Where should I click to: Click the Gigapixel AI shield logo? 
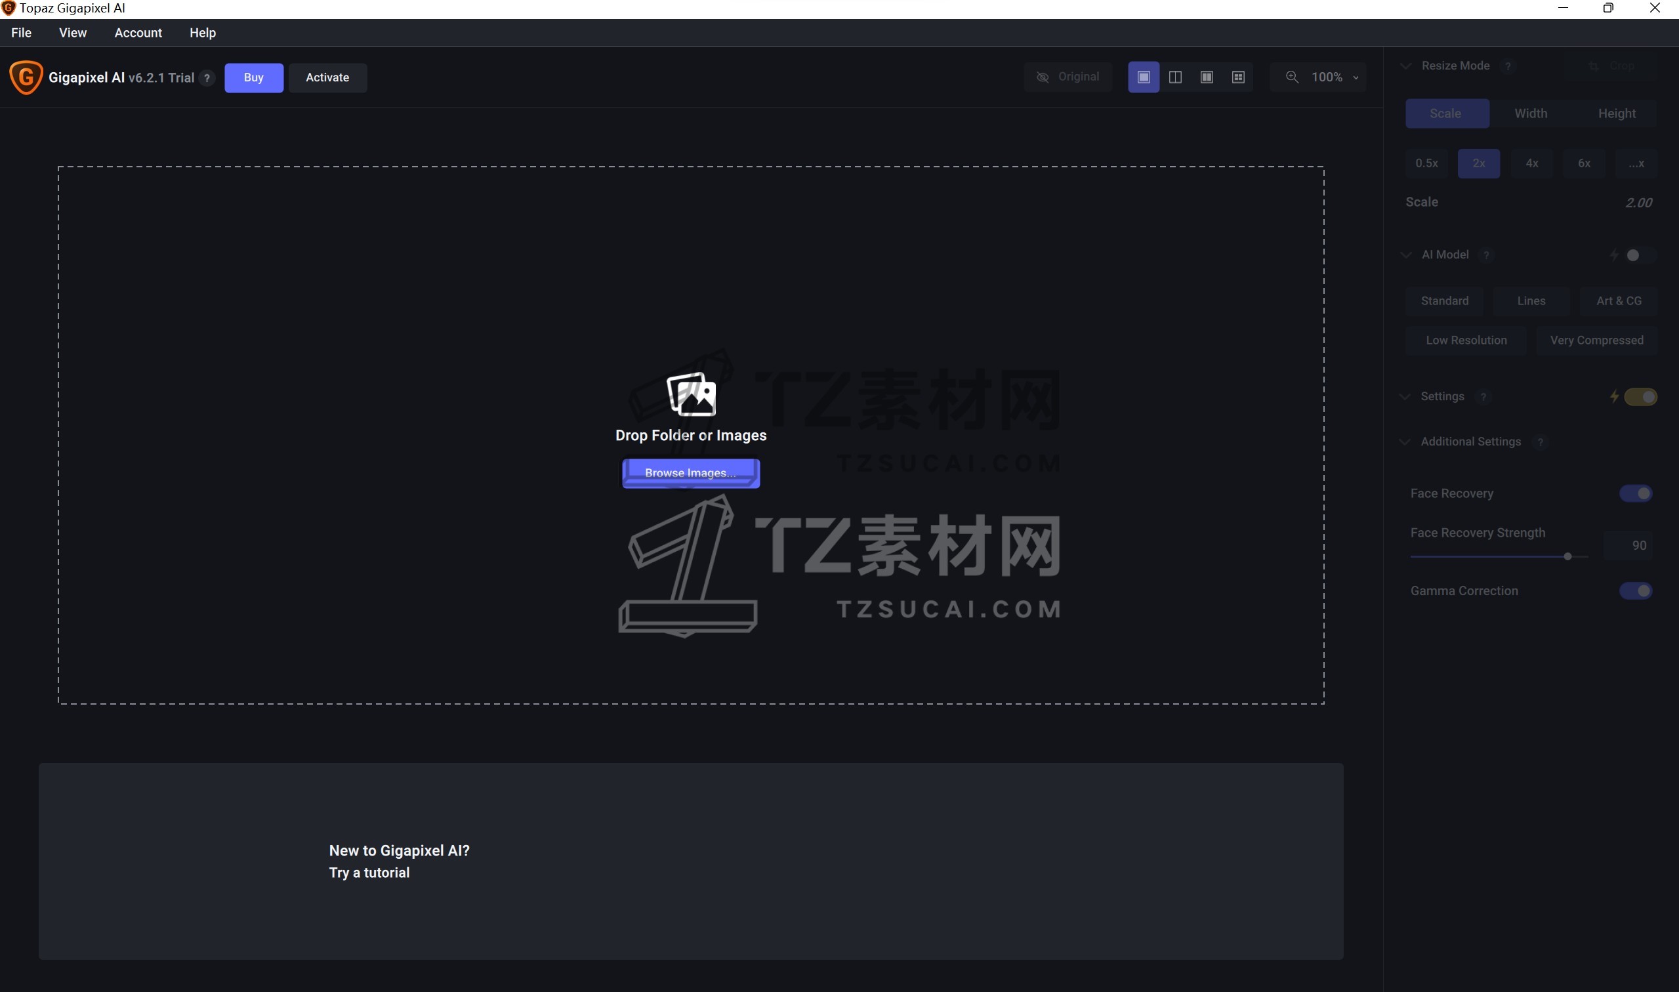(26, 77)
